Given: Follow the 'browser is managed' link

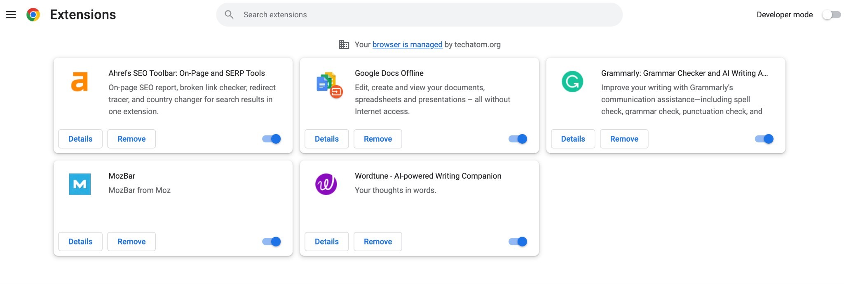Looking at the screenshot, I should pyautogui.click(x=407, y=44).
